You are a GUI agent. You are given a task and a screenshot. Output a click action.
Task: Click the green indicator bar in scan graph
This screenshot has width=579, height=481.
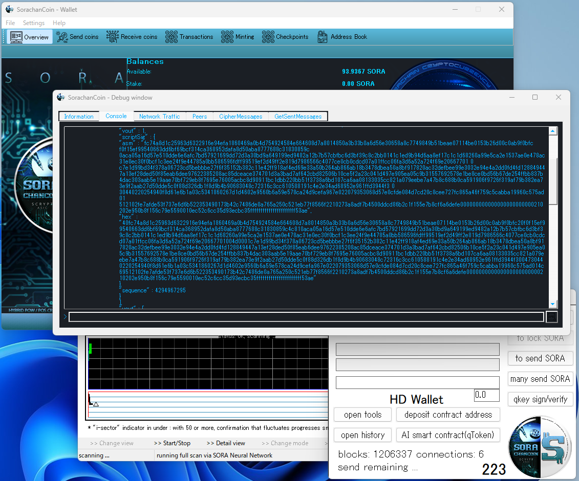(90, 349)
